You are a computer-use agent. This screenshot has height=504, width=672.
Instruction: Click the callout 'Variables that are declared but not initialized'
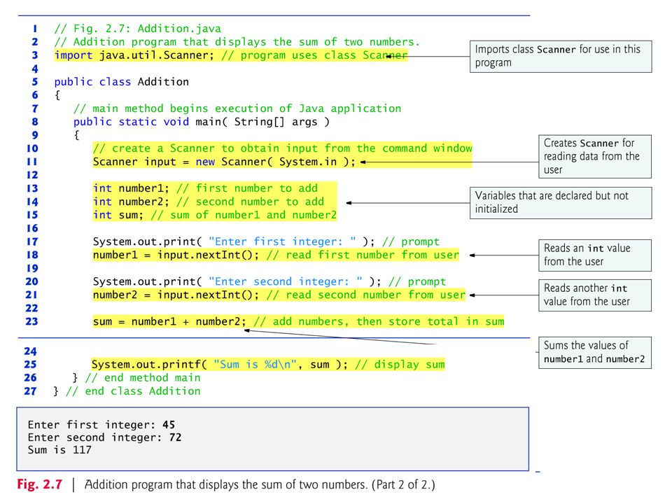pos(561,203)
